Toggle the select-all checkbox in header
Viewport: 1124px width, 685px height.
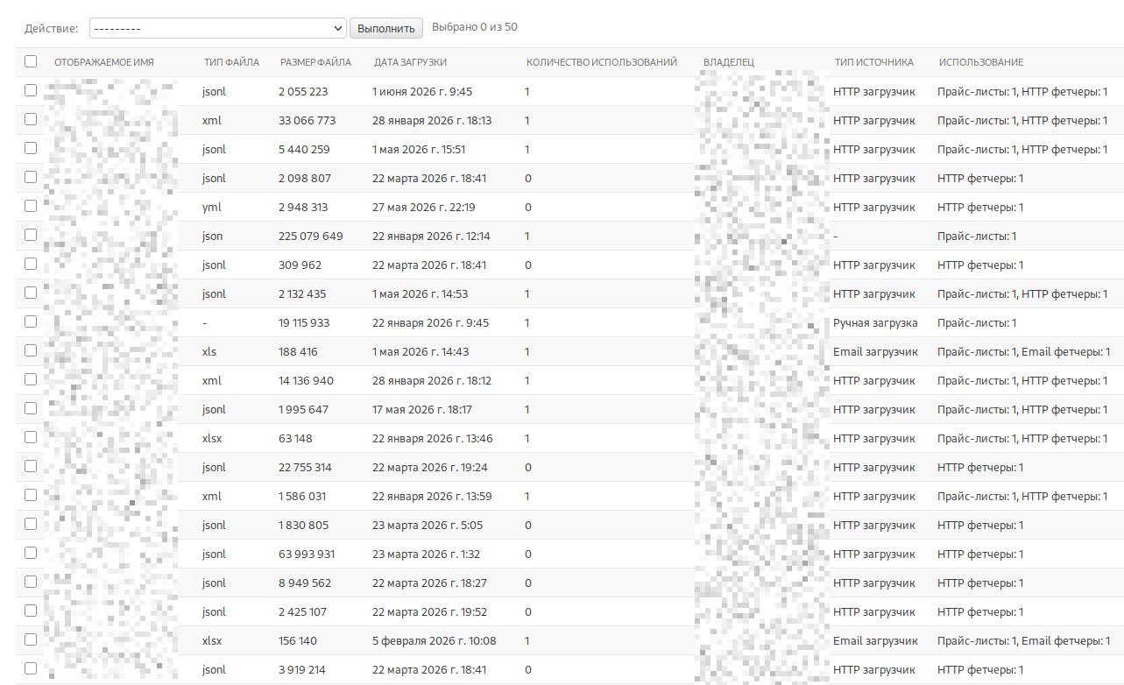[x=31, y=61]
